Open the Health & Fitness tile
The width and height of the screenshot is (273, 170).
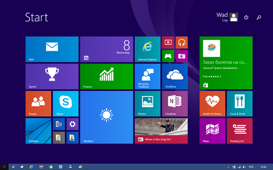[x=212, y=104]
